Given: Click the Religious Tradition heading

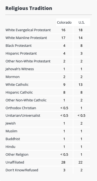Looking at the screenshot, I should (x=29, y=8).
